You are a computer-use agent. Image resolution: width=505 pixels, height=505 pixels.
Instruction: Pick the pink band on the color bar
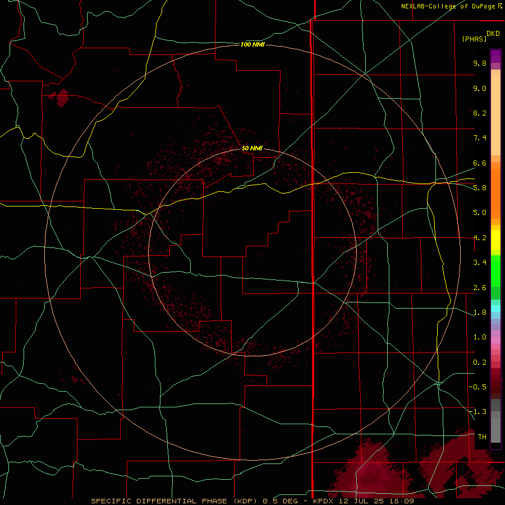495,340
